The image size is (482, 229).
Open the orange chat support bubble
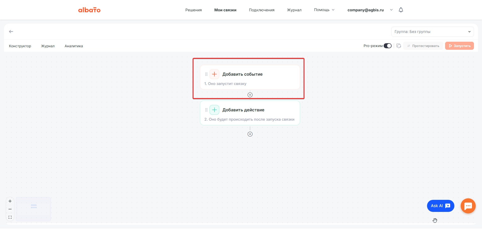pos(468,206)
